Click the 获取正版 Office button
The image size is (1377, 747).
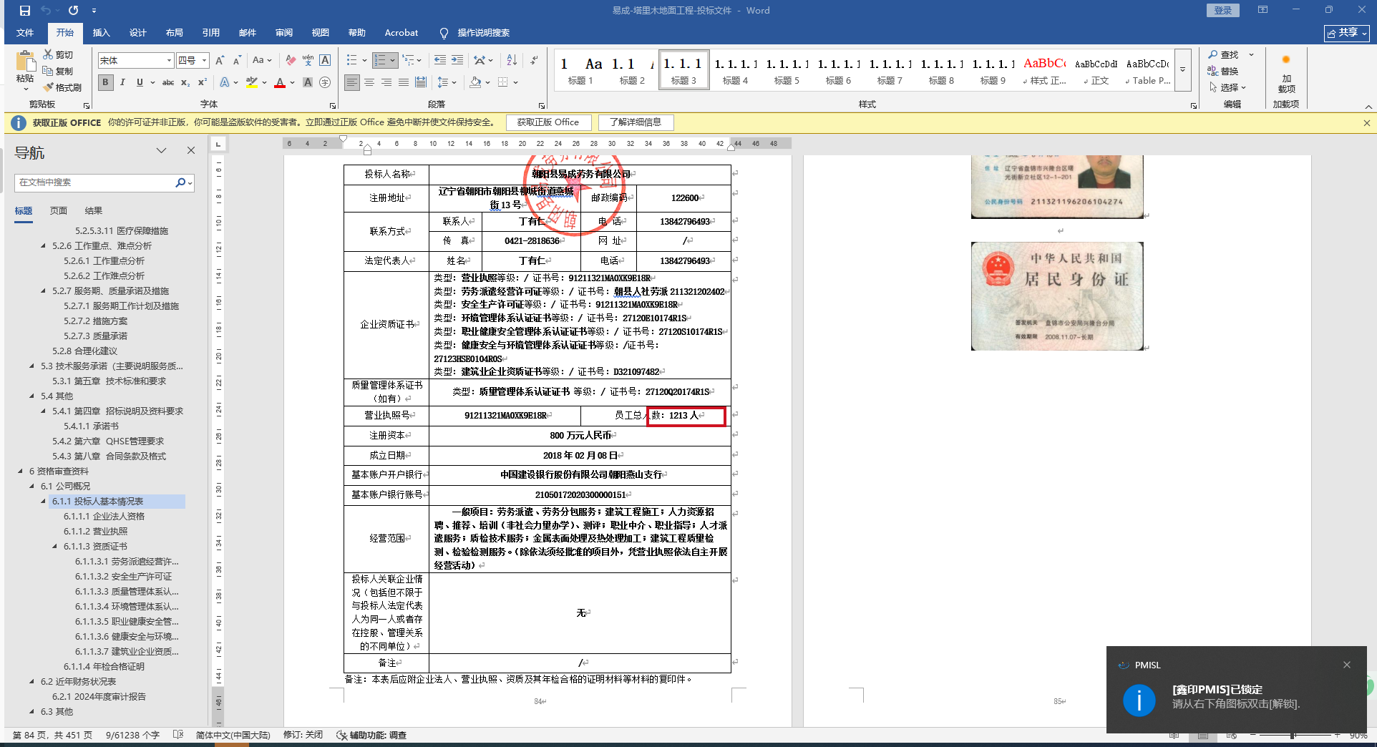point(548,122)
